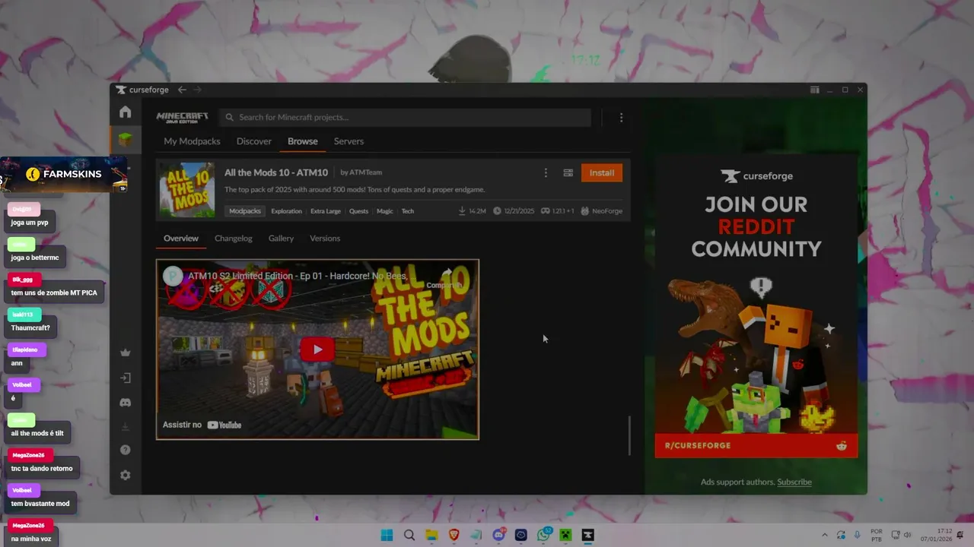Click the 1.21.1 +1 game version
Viewport: 974px width, 547px height.
(559, 211)
